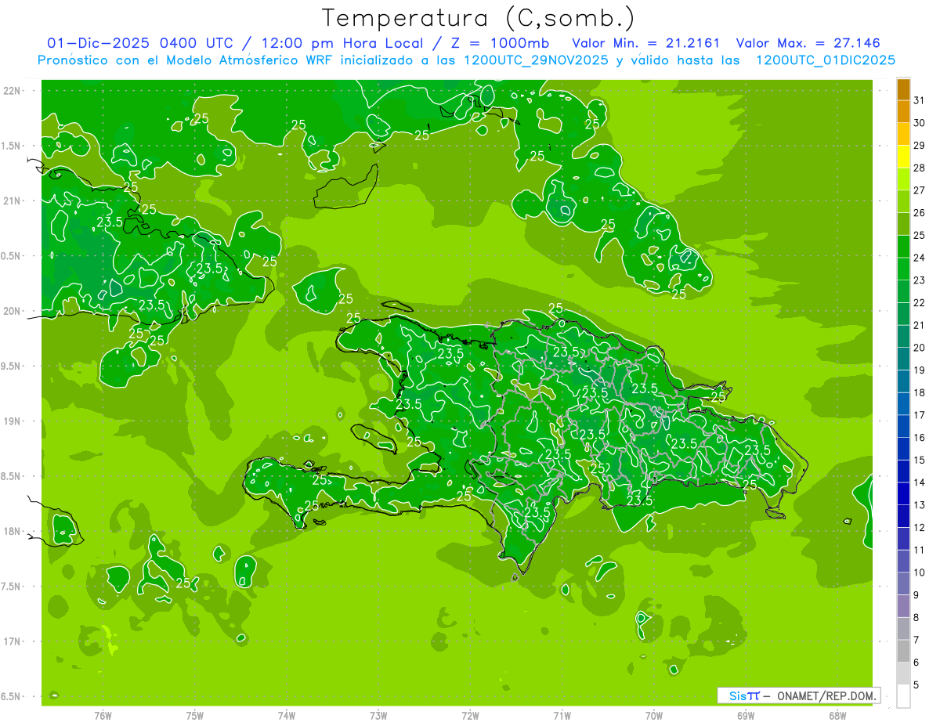940x726 pixels.
Task: Pick the teal legend band between 19 and 20
Action: (904, 359)
